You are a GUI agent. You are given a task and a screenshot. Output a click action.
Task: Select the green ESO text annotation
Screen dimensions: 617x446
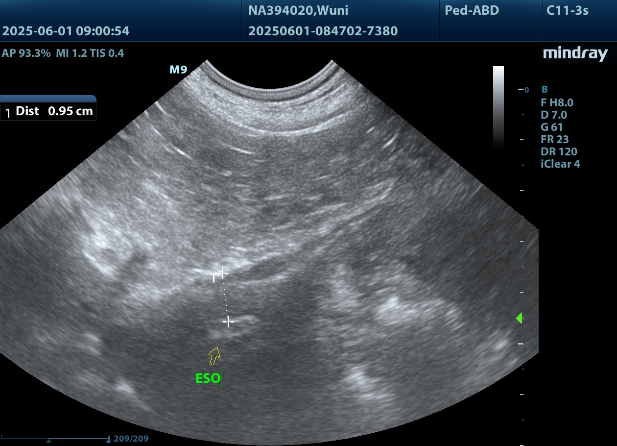[208, 378]
